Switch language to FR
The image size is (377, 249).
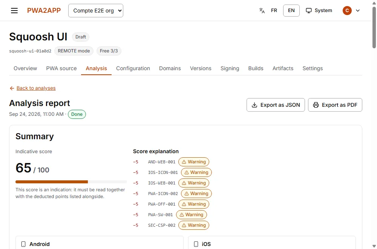(274, 11)
